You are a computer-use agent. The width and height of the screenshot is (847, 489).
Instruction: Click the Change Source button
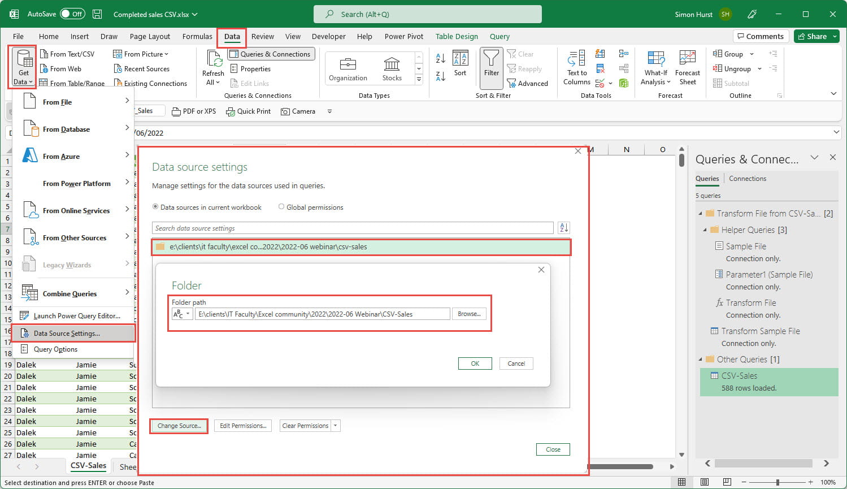(179, 426)
